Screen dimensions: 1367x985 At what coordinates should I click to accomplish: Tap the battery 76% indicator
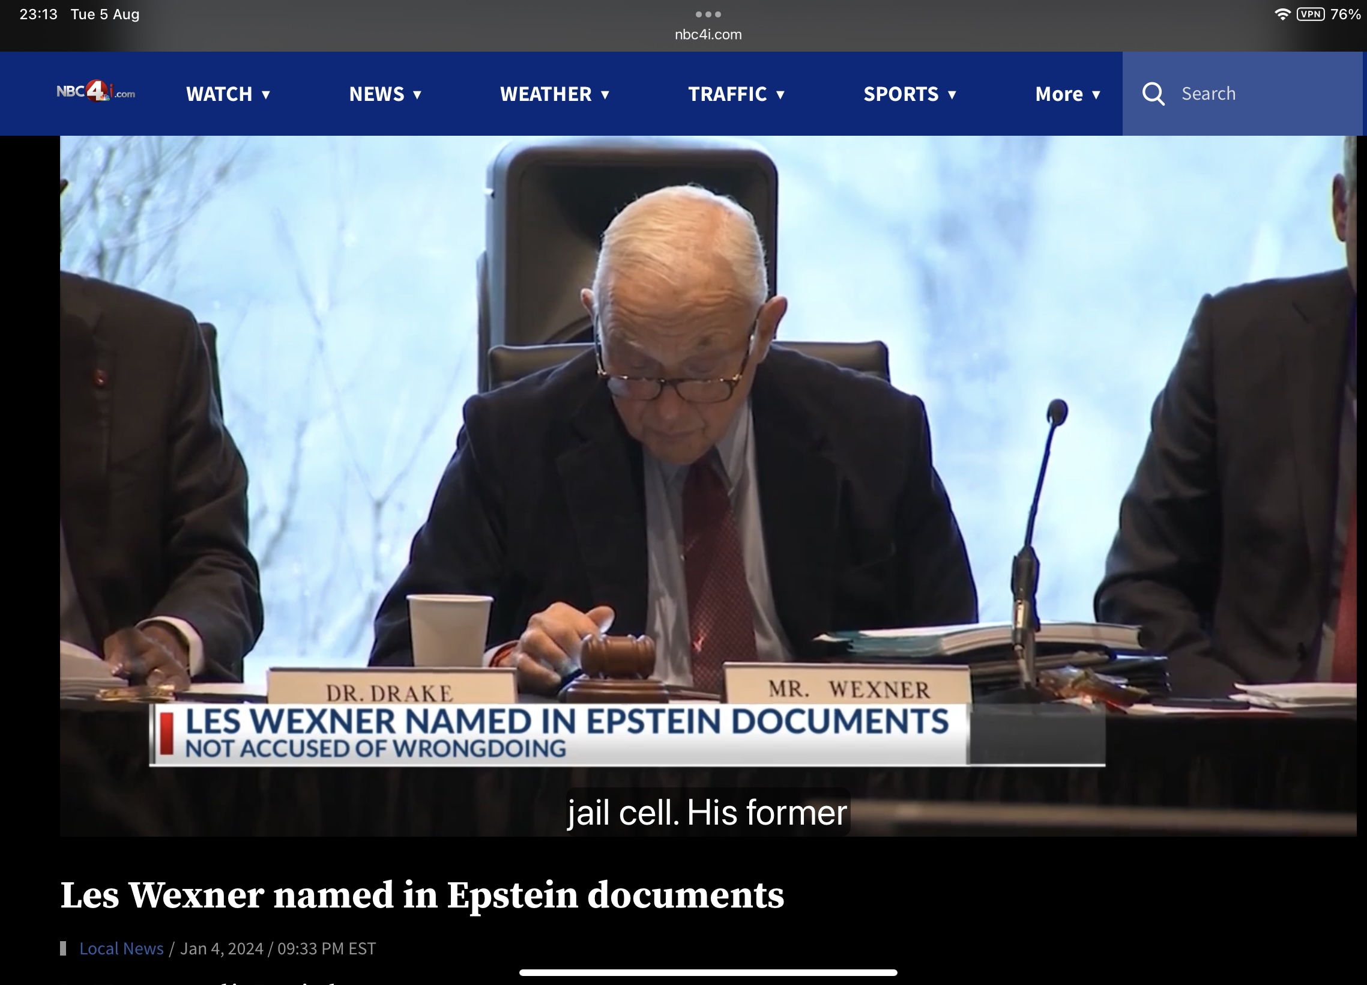[x=1346, y=14]
